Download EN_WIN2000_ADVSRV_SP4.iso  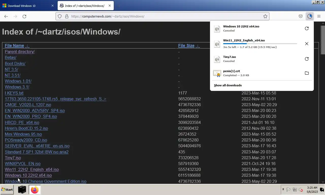(35, 110)
